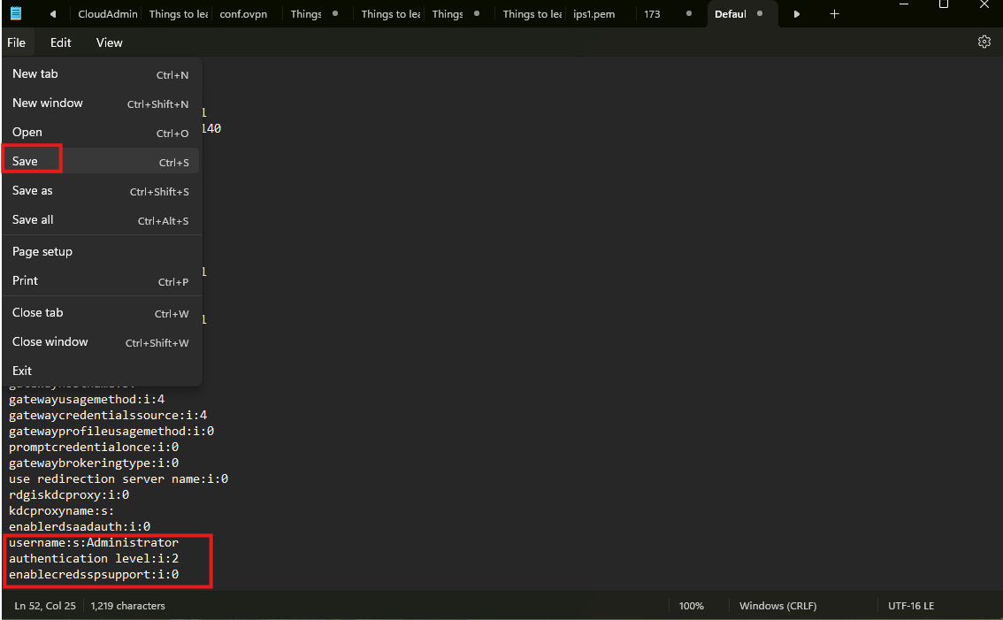Open the Edit menu
The image size is (1003, 620).
coord(61,42)
